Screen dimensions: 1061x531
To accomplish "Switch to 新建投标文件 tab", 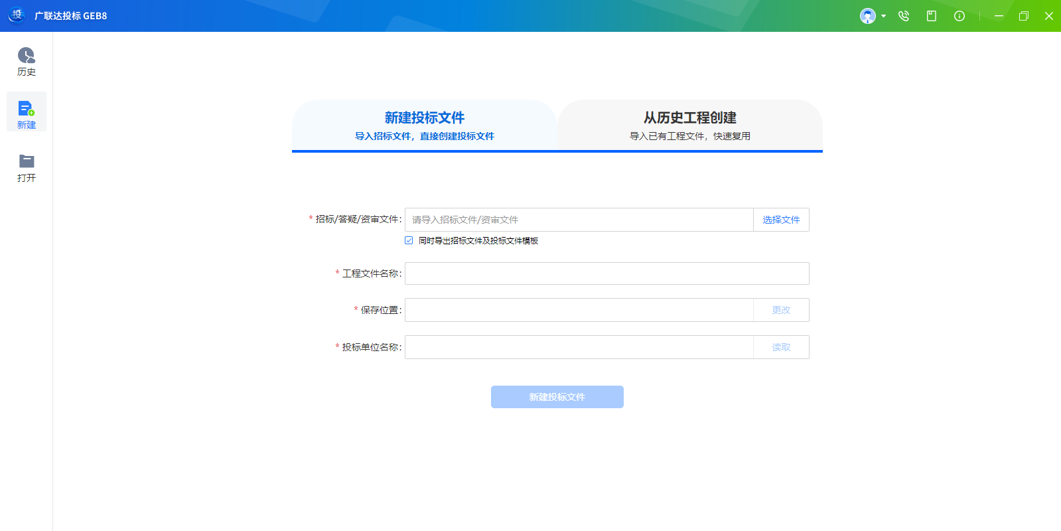I will click(425, 125).
